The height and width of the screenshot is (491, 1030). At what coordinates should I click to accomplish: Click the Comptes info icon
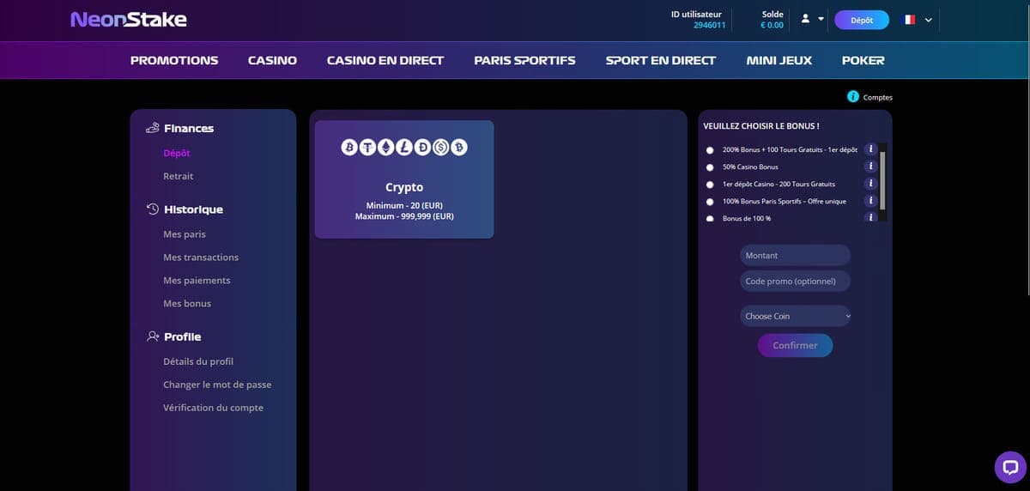pyautogui.click(x=853, y=97)
